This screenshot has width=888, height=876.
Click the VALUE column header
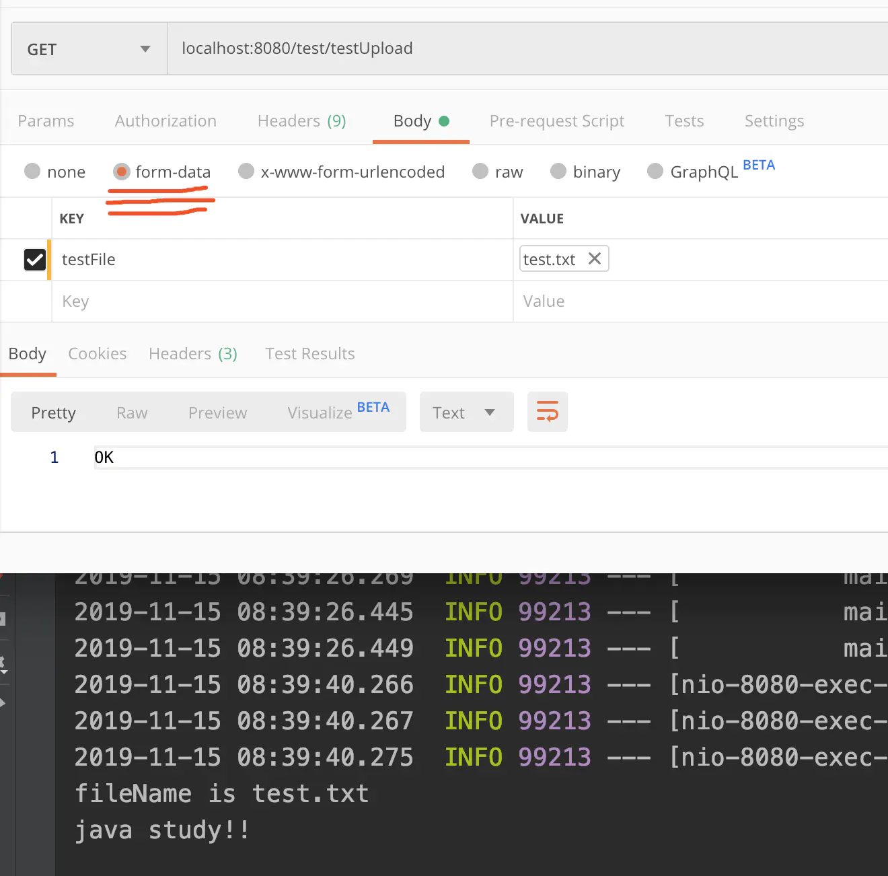[542, 219]
